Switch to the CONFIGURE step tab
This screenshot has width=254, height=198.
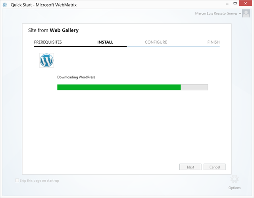156,42
